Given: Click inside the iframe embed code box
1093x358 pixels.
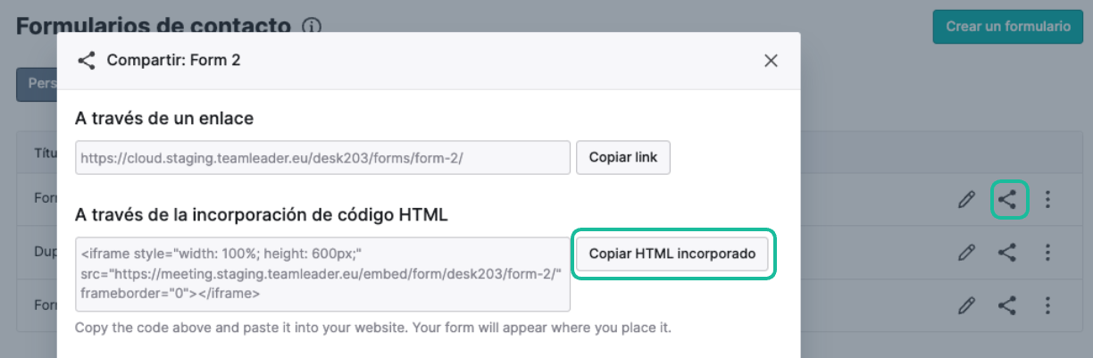Looking at the screenshot, I should (x=322, y=274).
